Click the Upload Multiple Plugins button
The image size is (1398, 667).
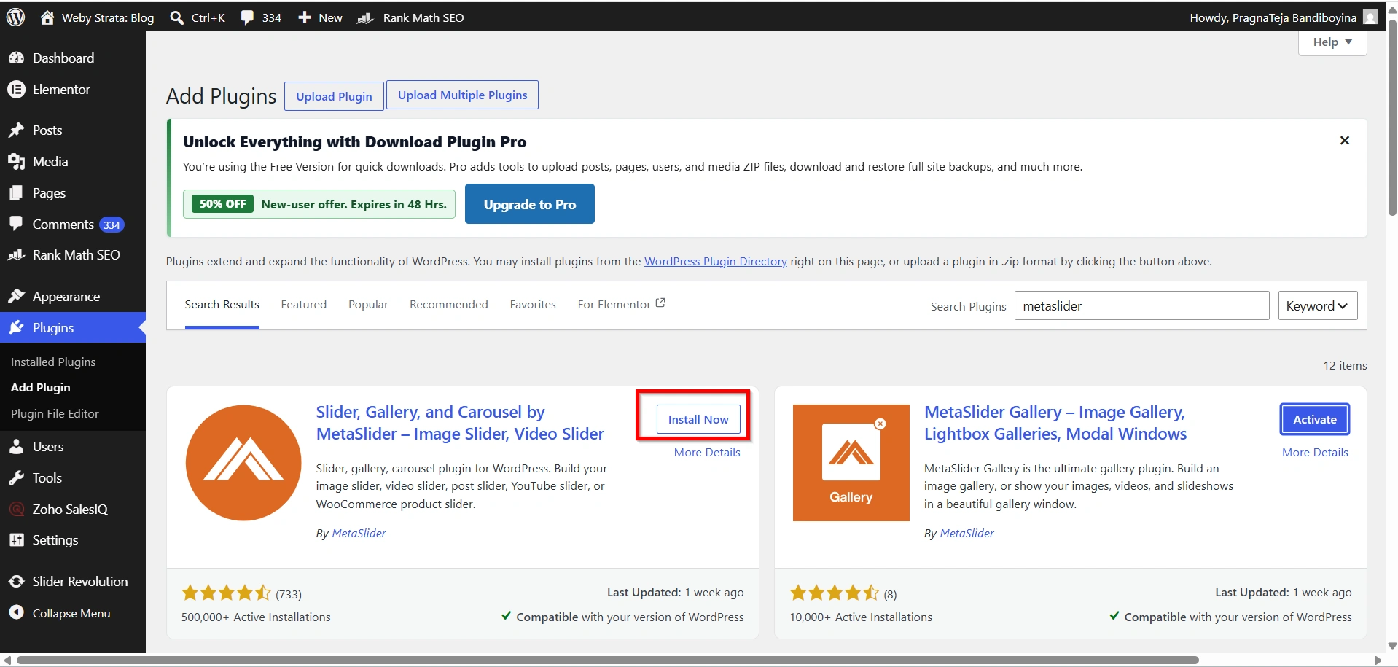[x=462, y=95]
